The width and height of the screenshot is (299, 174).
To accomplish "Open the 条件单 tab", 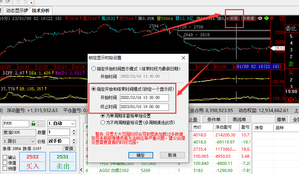I will click(214, 119).
